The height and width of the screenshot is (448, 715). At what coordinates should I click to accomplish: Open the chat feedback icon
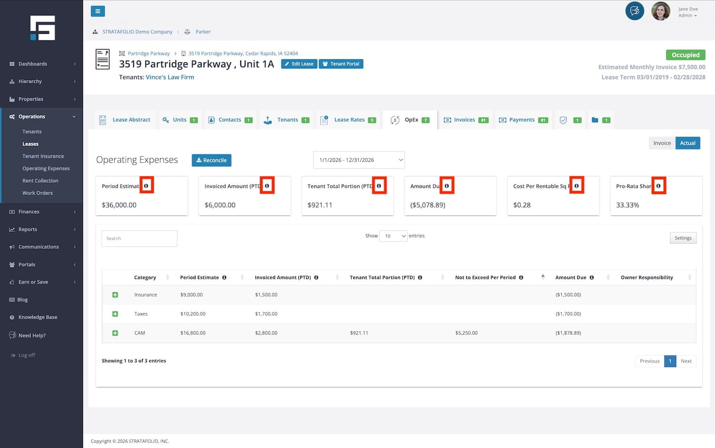coord(634,11)
